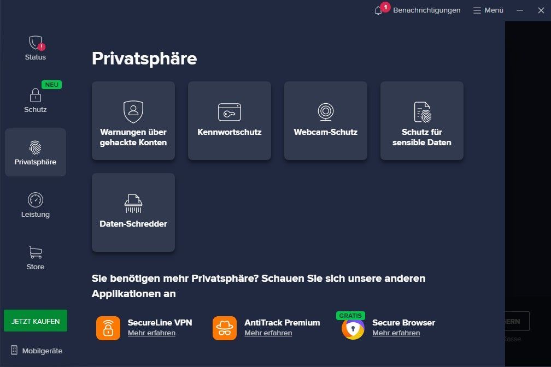551x367 pixels.
Task: Open Leistung speedometer icon
Action: 36,200
